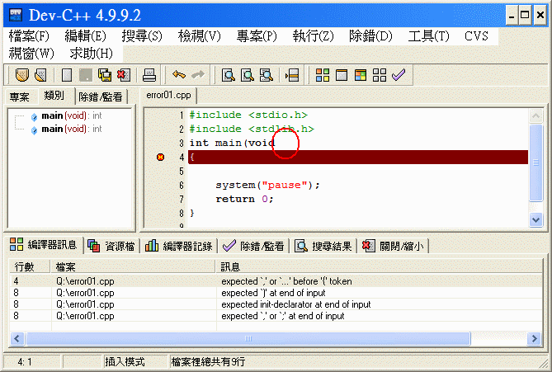Close the file with the red X page icon

coord(124,75)
